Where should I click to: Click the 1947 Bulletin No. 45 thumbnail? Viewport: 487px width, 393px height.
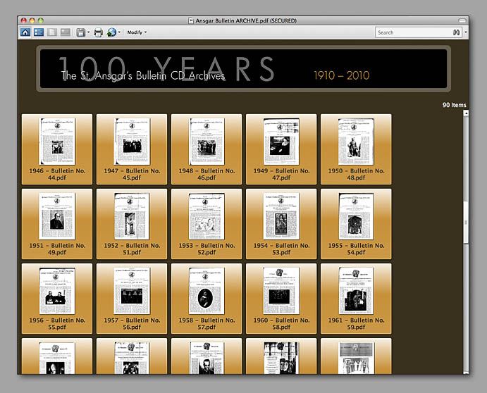tap(132, 142)
